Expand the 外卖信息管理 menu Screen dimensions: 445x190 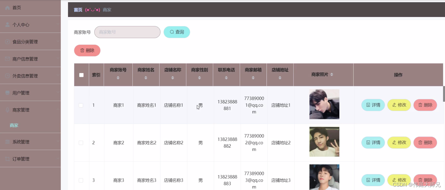pos(30,76)
